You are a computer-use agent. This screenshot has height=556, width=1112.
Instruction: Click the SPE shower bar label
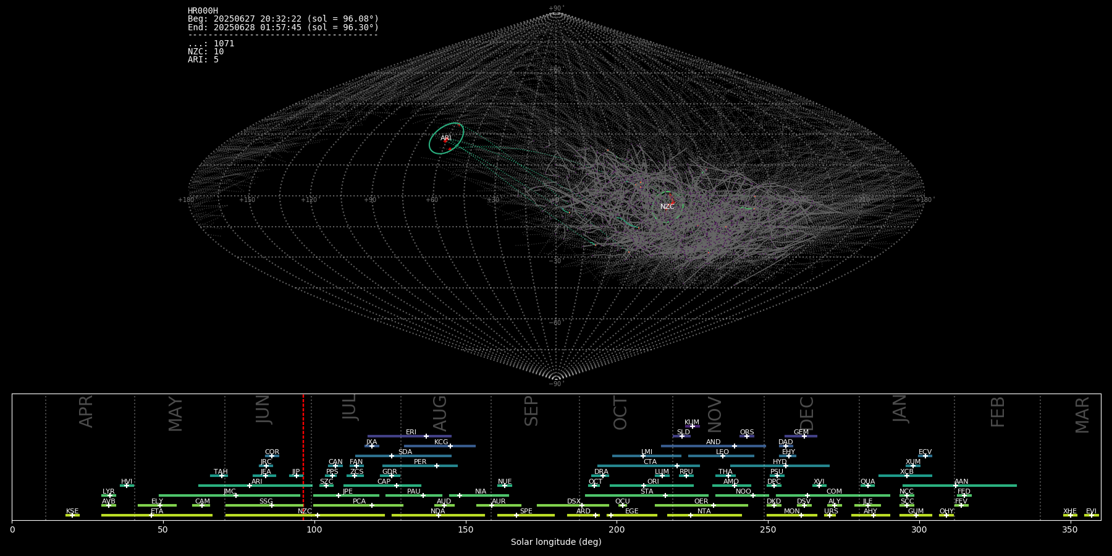[x=526, y=511]
